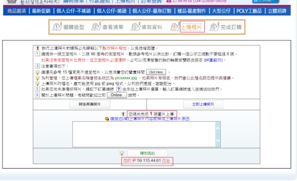297x181 pixels.
Task: Click the blue question mark help icon
Action: (118, 89)
